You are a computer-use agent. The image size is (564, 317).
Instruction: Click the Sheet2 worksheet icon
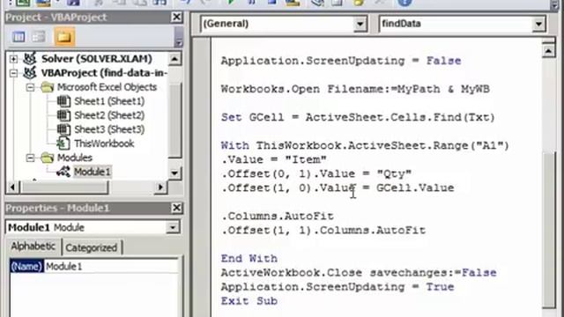coord(63,115)
